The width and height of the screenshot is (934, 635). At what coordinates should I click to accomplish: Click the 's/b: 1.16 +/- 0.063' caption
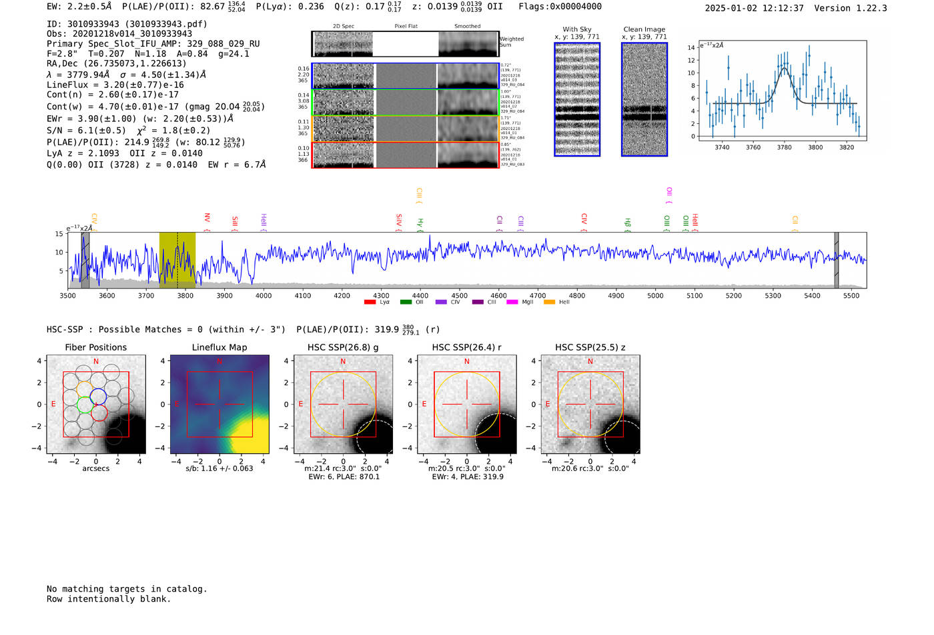pyautogui.click(x=219, y=468)
